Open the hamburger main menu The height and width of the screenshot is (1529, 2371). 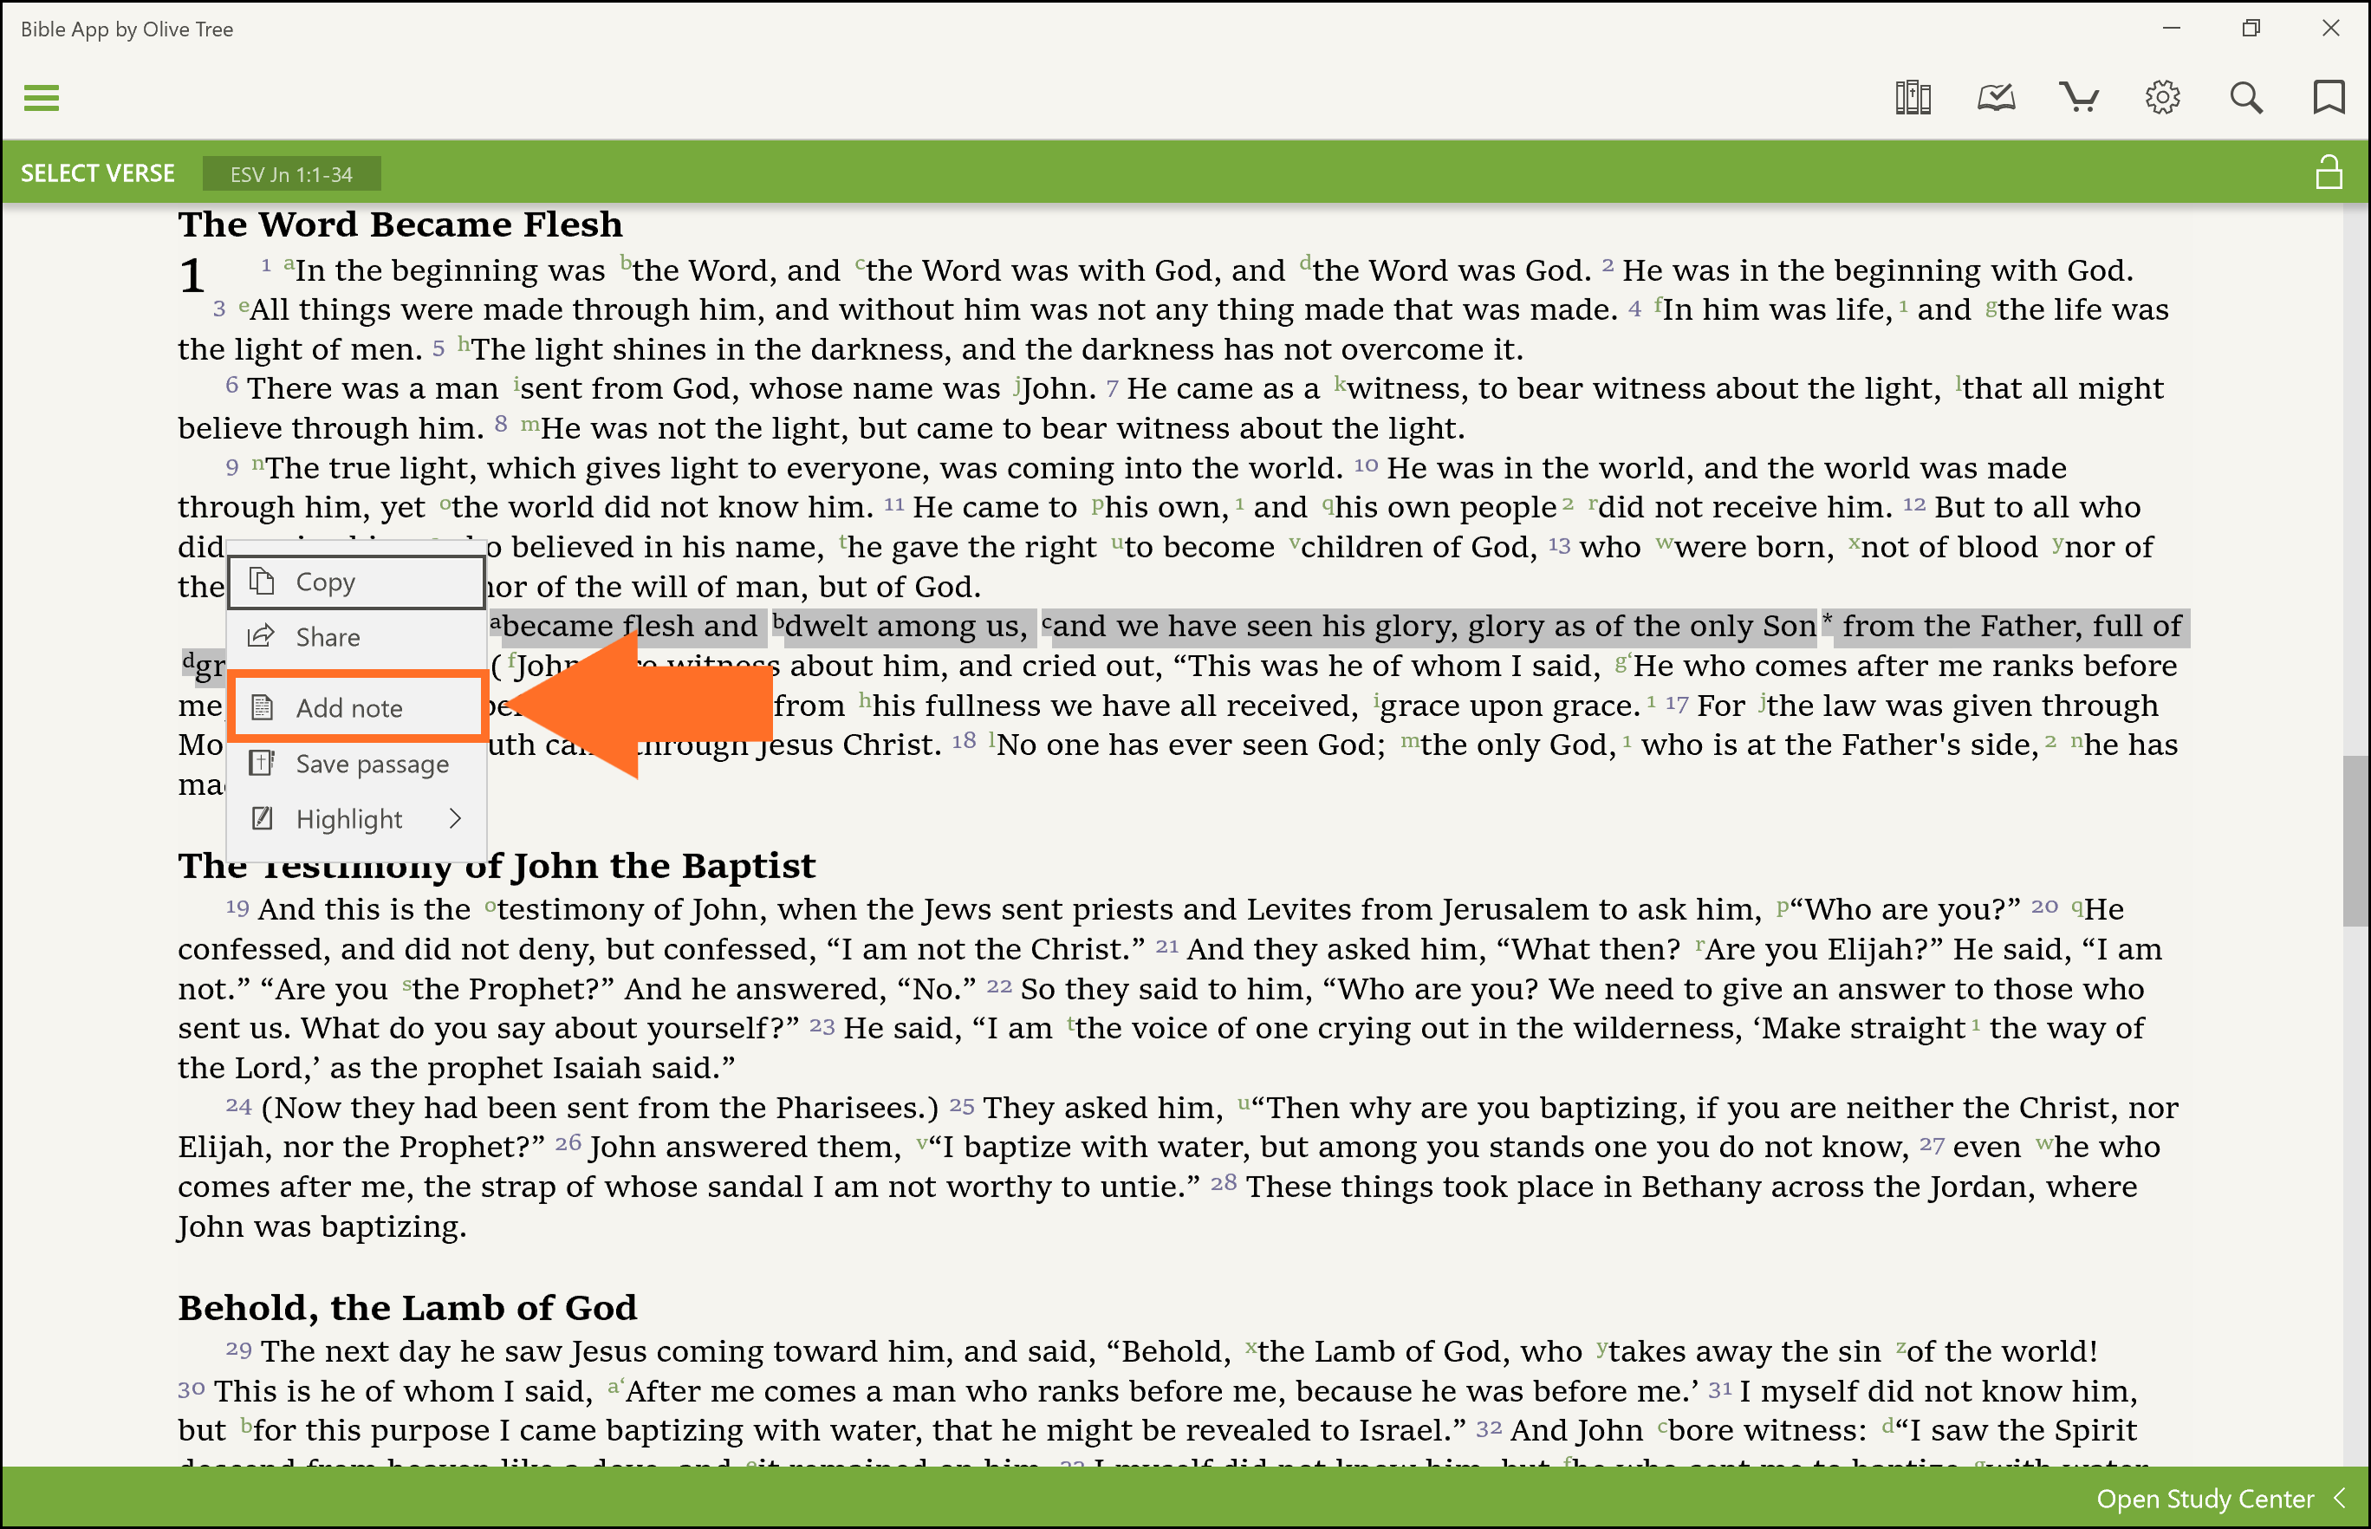tap(41, 97)
